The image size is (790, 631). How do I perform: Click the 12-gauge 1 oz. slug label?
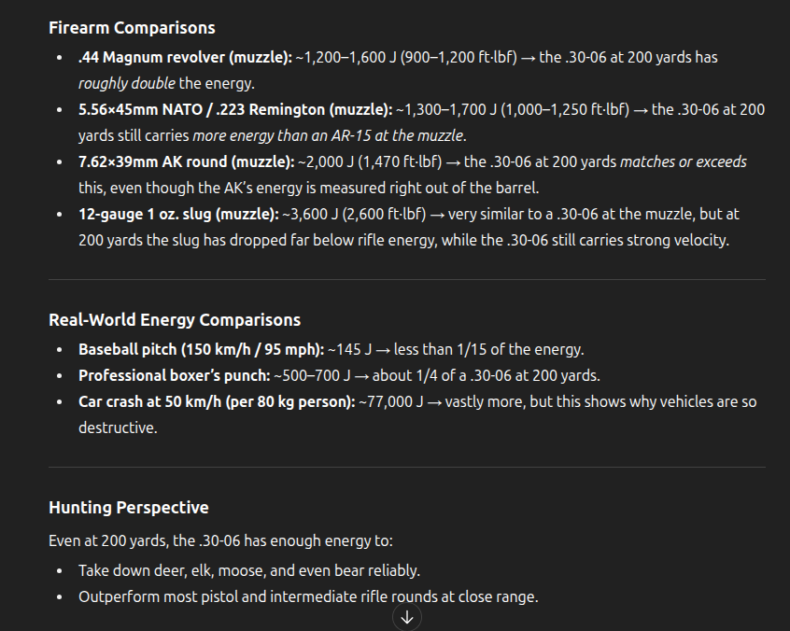coord(178,215)
